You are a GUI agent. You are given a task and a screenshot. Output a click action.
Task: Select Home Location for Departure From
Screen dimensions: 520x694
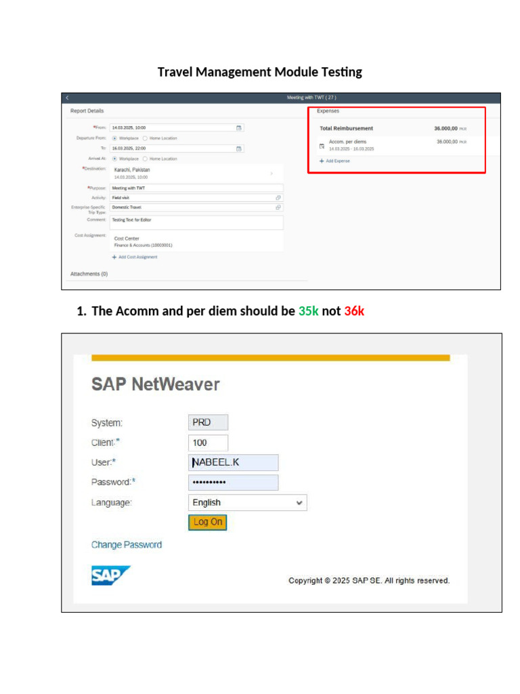(145, 138)
